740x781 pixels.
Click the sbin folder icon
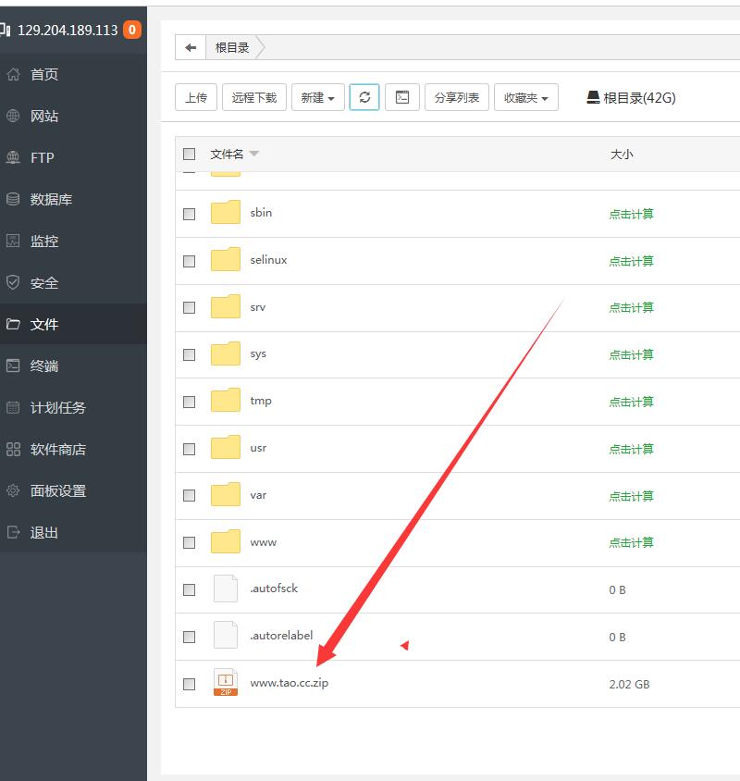click(226, 213)
